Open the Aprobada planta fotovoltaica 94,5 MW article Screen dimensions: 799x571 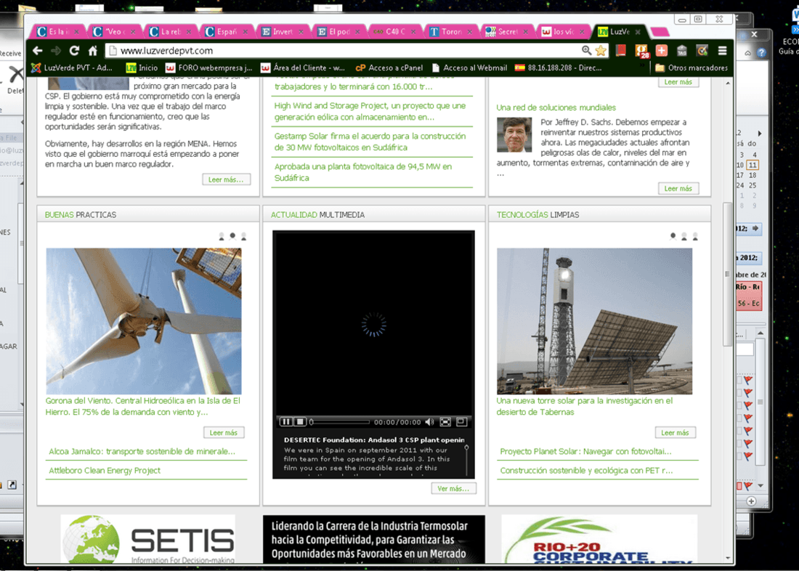(362, 172)
